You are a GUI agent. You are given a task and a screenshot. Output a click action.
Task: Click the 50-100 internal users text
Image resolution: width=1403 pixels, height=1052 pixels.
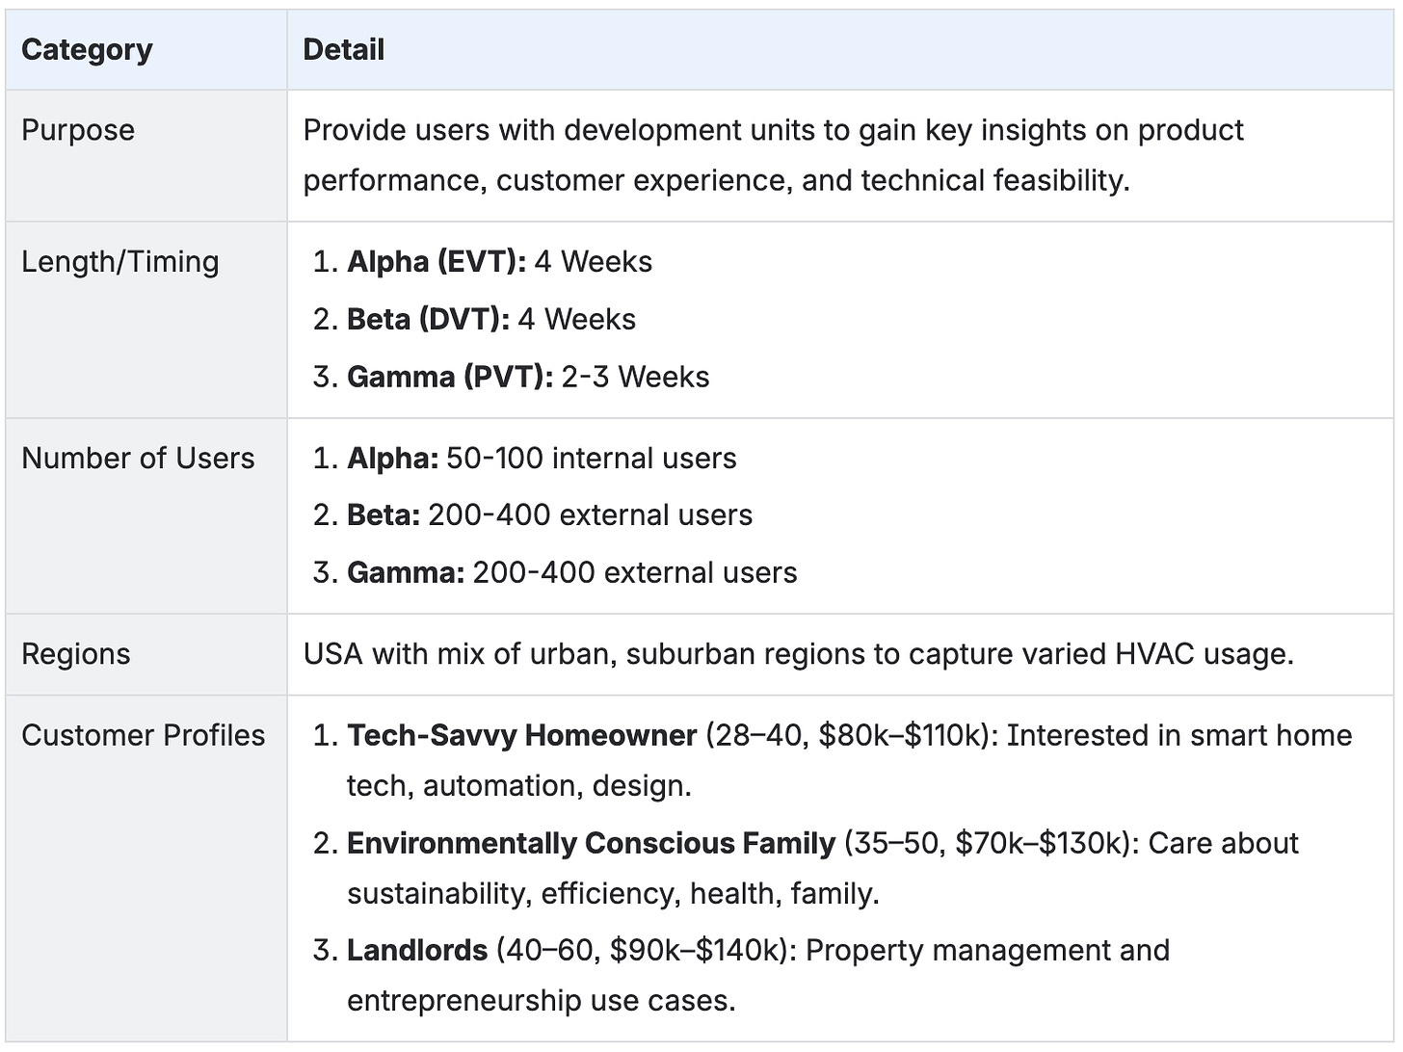pos(591,458)
